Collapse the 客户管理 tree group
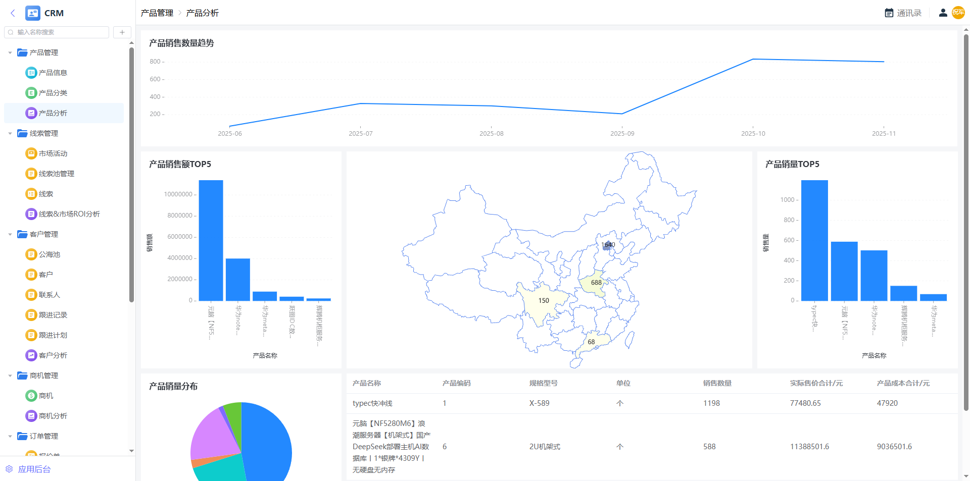Image resolution: width=970 pixels, height=481 pixels. 10,234
